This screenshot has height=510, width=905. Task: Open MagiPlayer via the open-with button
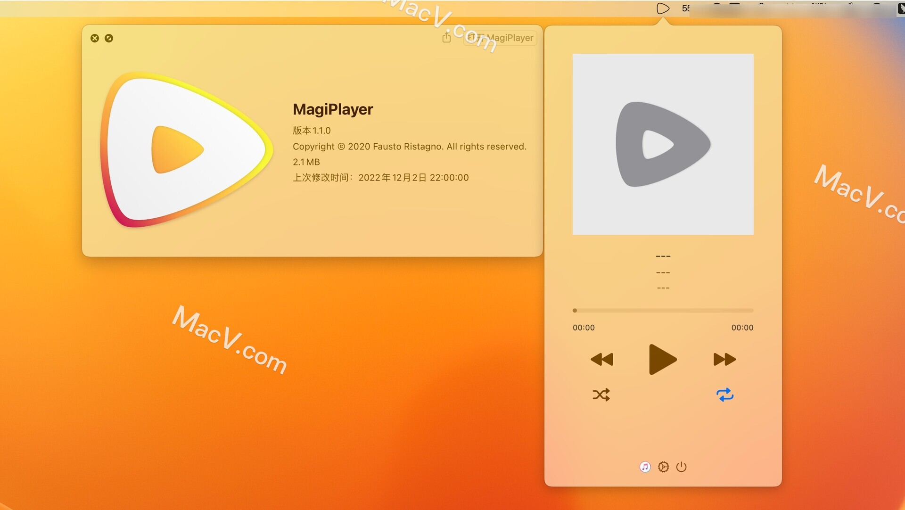click(500, 38)
